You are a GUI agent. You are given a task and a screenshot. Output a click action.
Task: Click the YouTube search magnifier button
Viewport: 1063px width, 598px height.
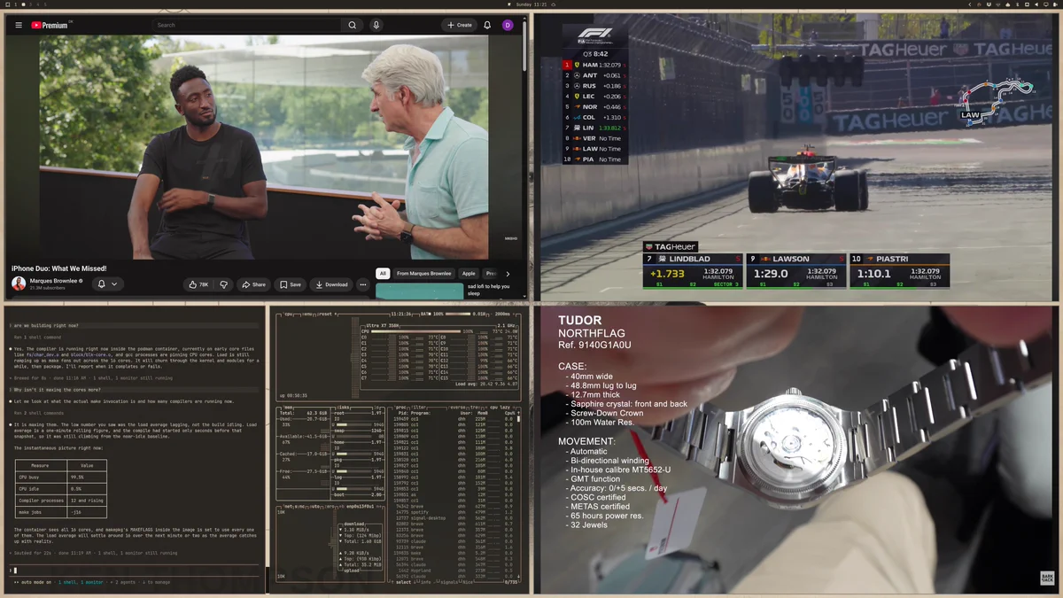pyautogui.click(x=353, y=25)
